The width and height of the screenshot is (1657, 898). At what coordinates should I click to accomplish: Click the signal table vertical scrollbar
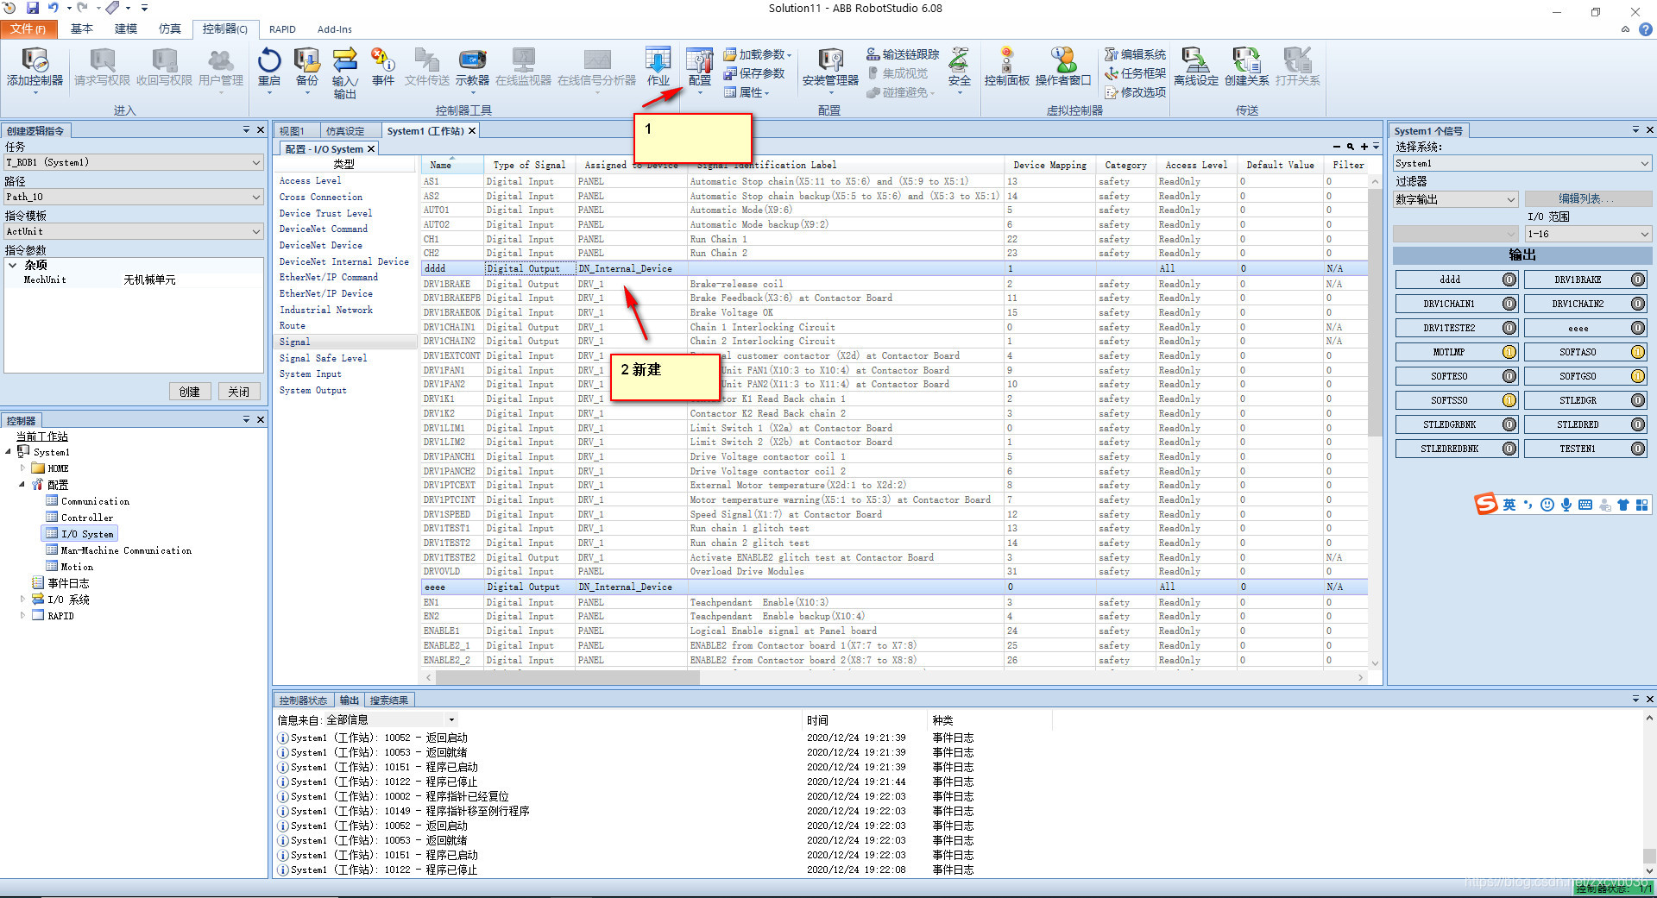1375,311
